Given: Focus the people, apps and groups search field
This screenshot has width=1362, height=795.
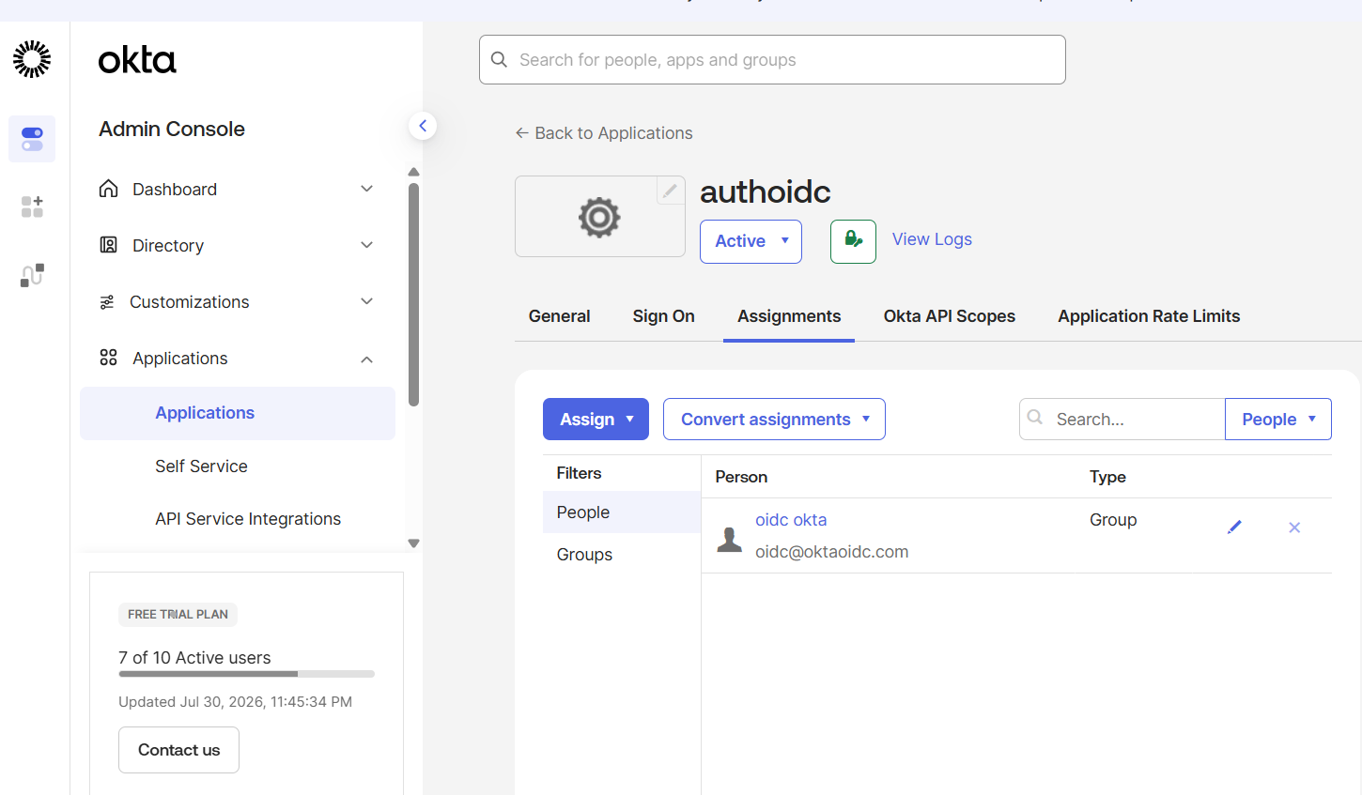Looking at the screenshot, I should pyautogui.click(x=772, y=60).
